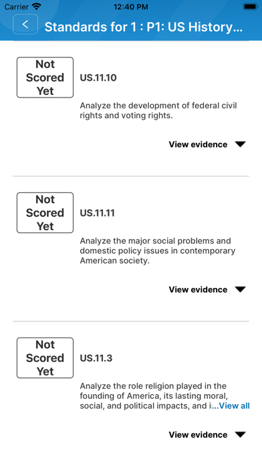Tap the Standards for 1 : P1 header title
Viewport: 262px width, 465px height.
click(144, 27)
